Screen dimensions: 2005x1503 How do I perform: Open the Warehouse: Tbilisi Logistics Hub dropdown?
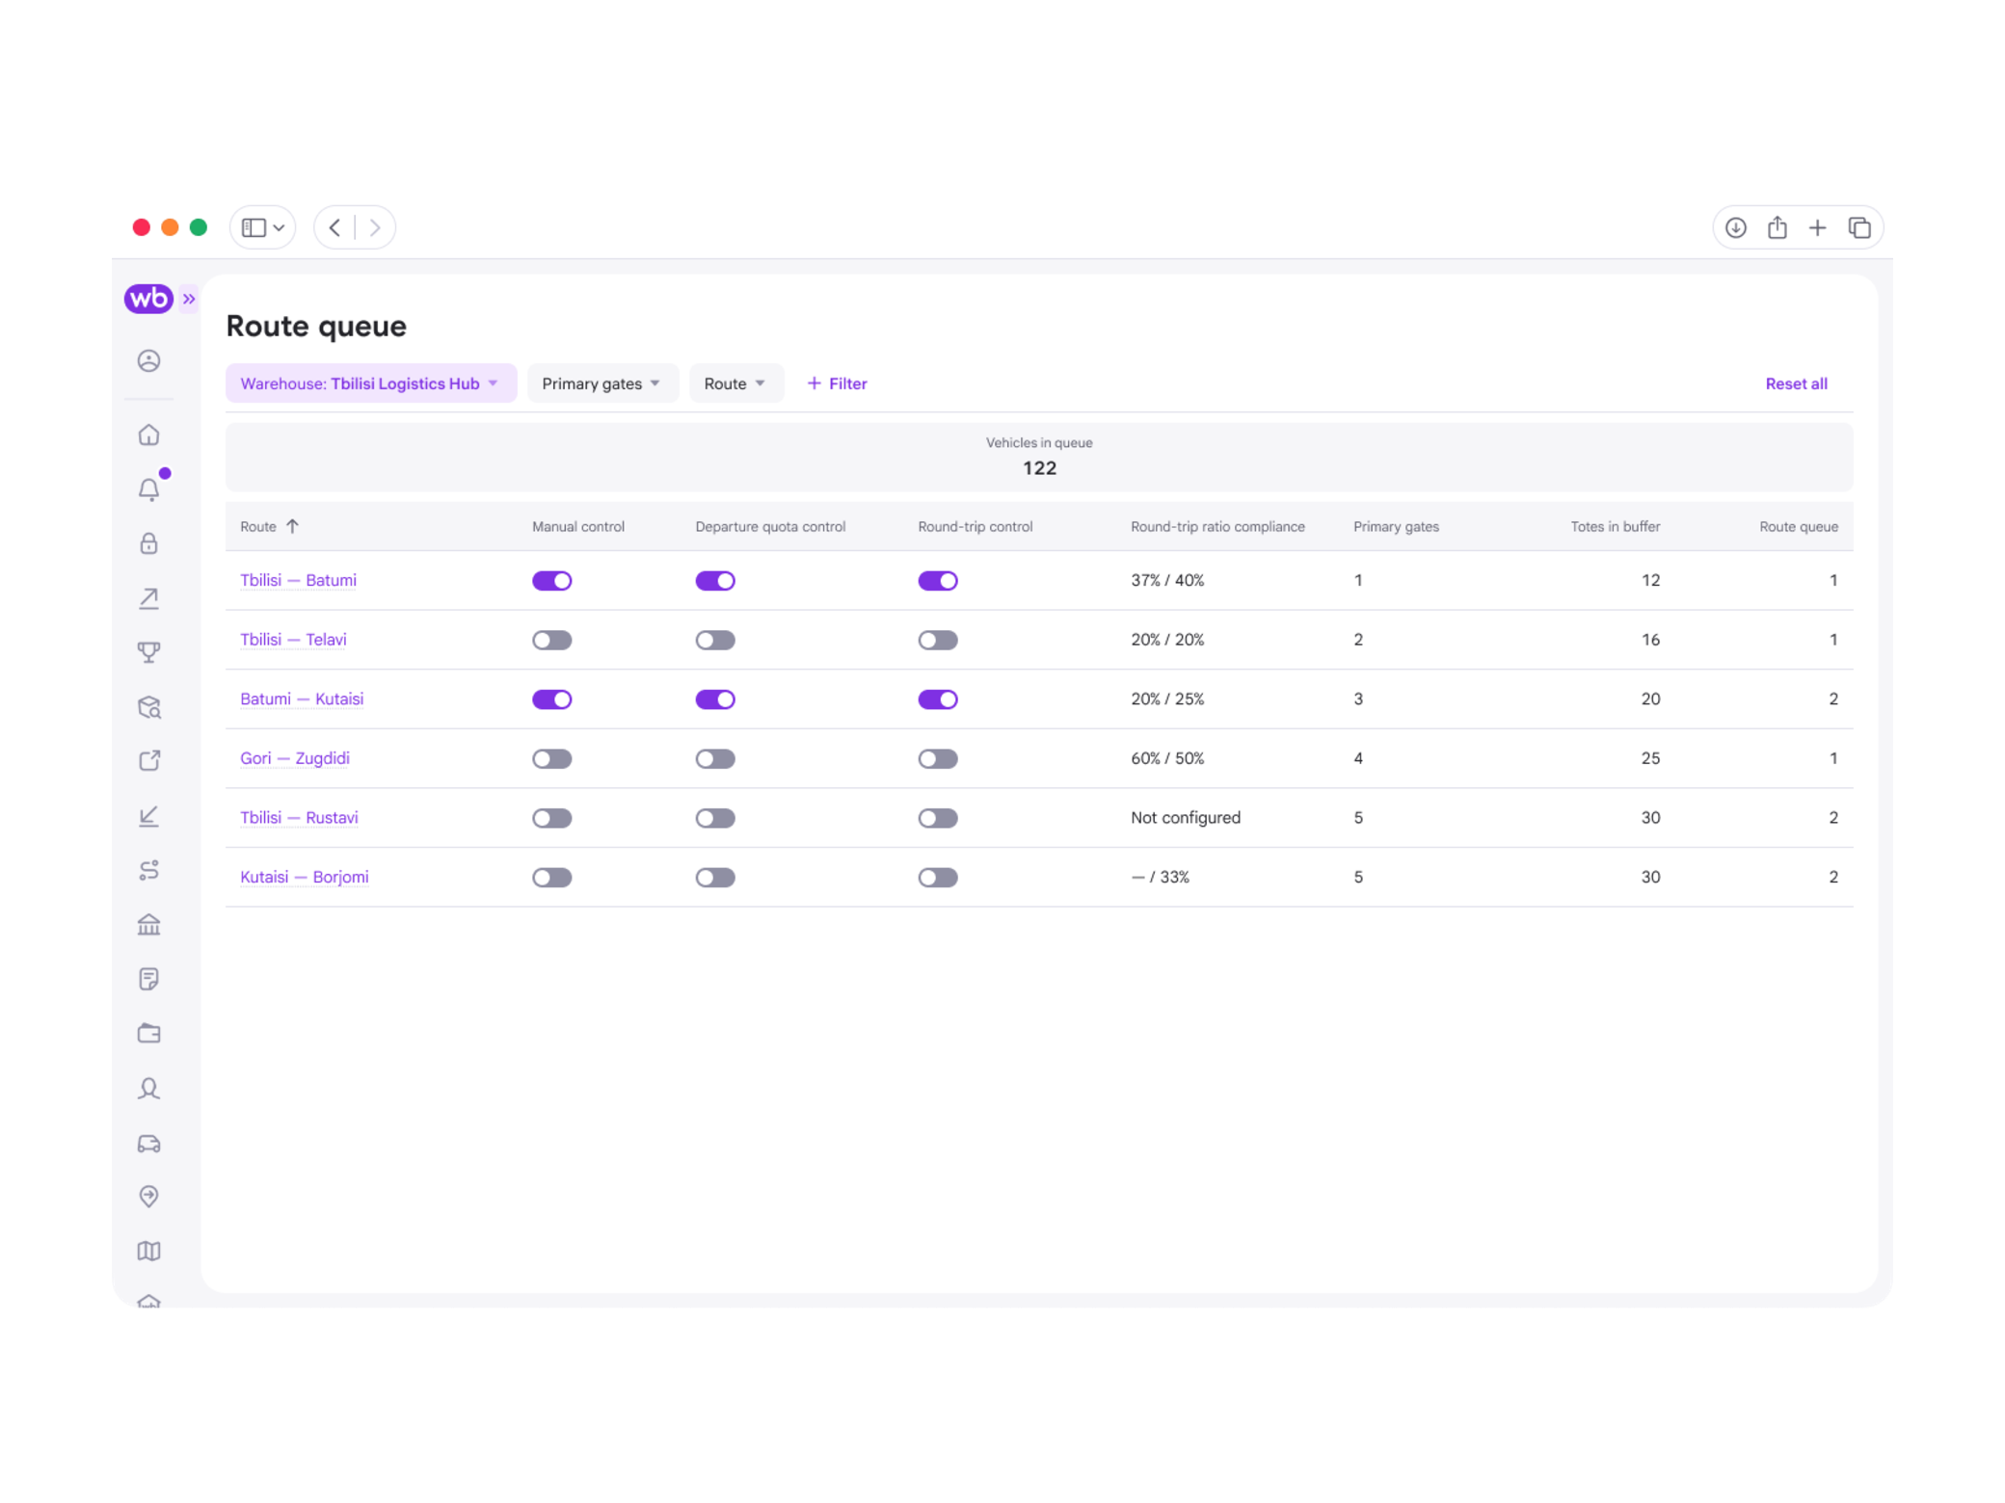coord(371,383)
